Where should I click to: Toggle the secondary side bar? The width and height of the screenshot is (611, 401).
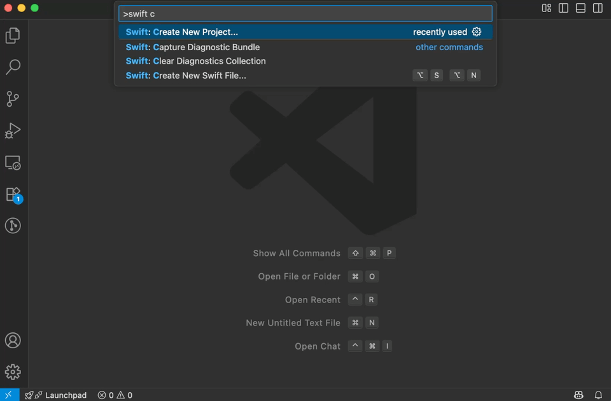click(x=598, y=8)
